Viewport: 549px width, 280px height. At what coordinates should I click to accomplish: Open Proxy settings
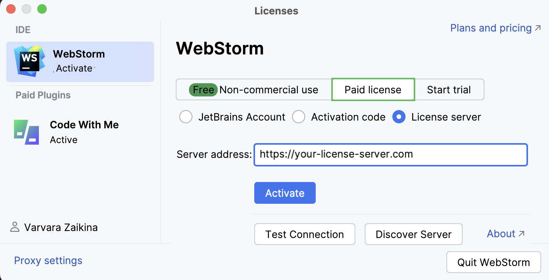pos(48,260)
